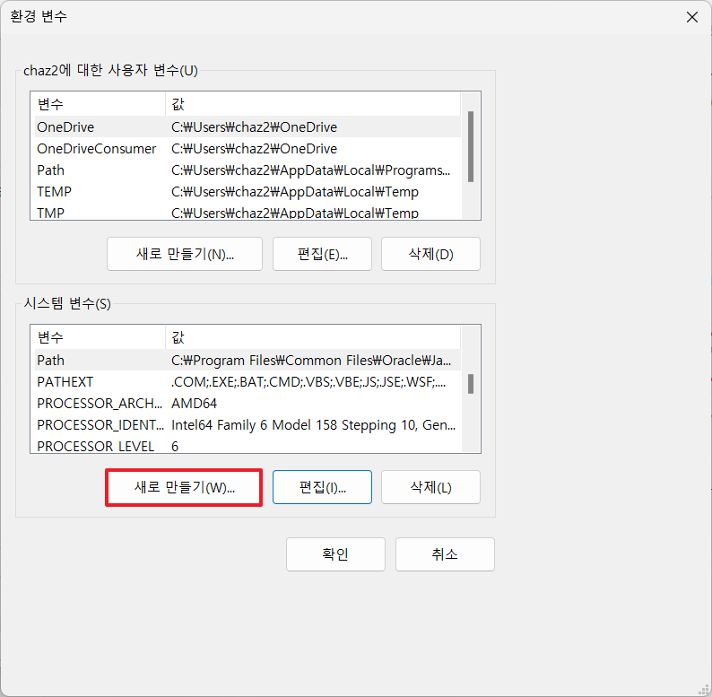Select the OneDrive user variable row
The width and height of the screenshot is (712, 697).
[247, 126]
